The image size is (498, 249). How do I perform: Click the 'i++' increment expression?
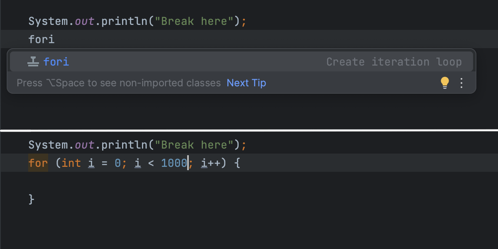click(x=211, y=163)
